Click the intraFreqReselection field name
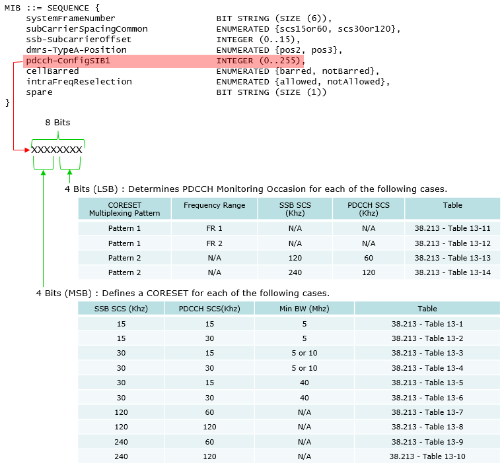 pyautogui.click(x=79, y=82)
